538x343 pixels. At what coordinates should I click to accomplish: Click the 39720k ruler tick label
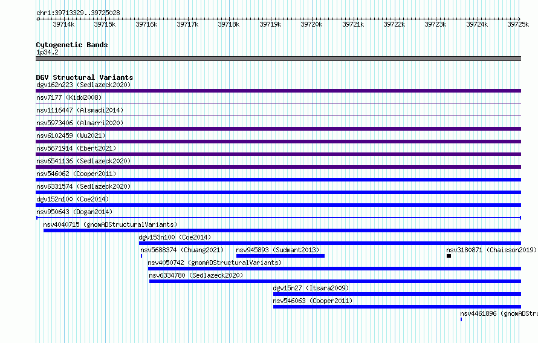click(x=311, y=24)
